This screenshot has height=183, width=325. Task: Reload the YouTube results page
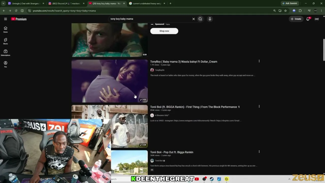click(x=16, y=11)
